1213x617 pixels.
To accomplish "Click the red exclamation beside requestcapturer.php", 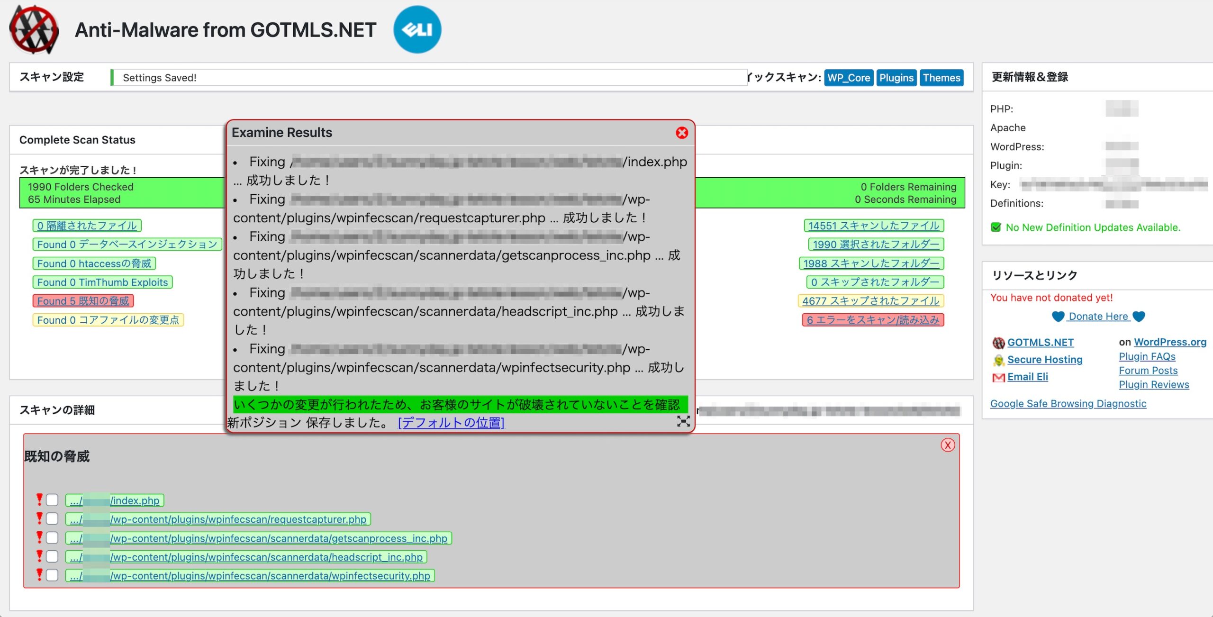I will 39,518.
